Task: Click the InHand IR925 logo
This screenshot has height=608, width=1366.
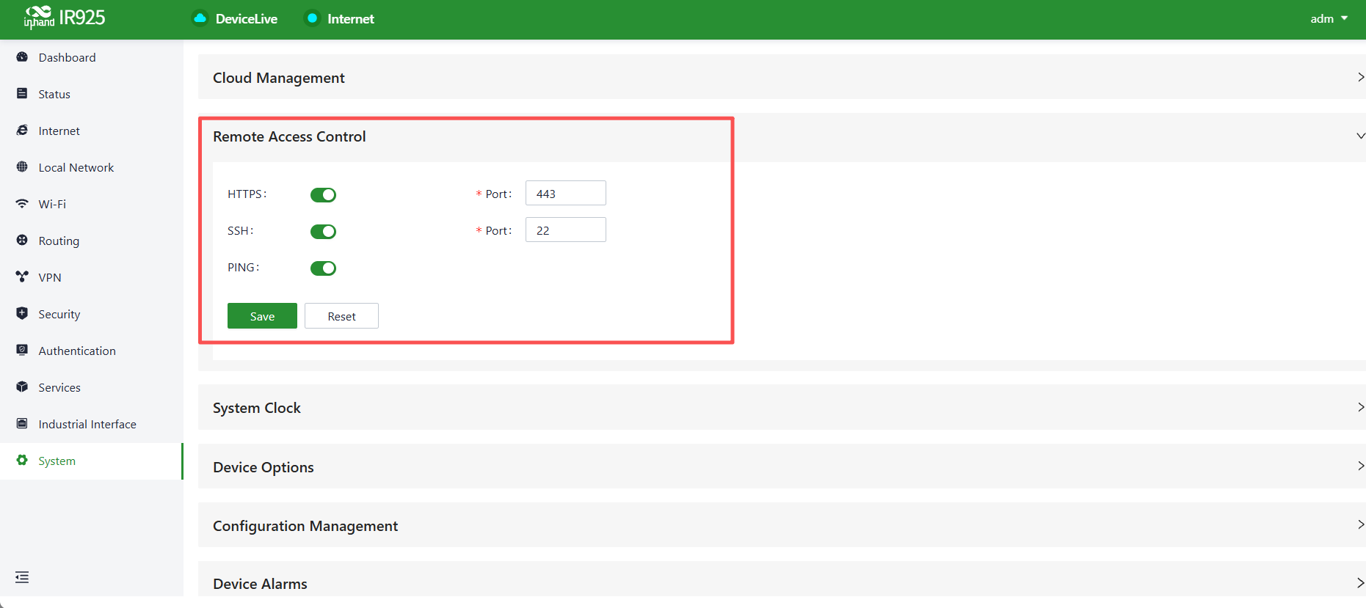Action: point(65,18)
